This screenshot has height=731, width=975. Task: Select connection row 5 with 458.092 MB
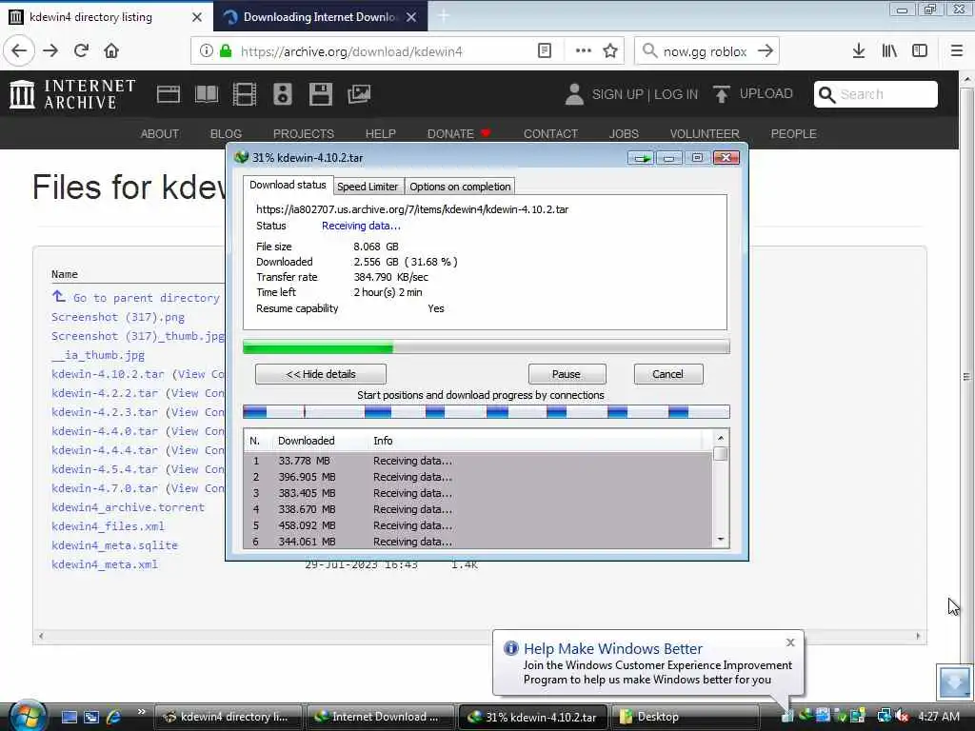[x=478, y=525]
